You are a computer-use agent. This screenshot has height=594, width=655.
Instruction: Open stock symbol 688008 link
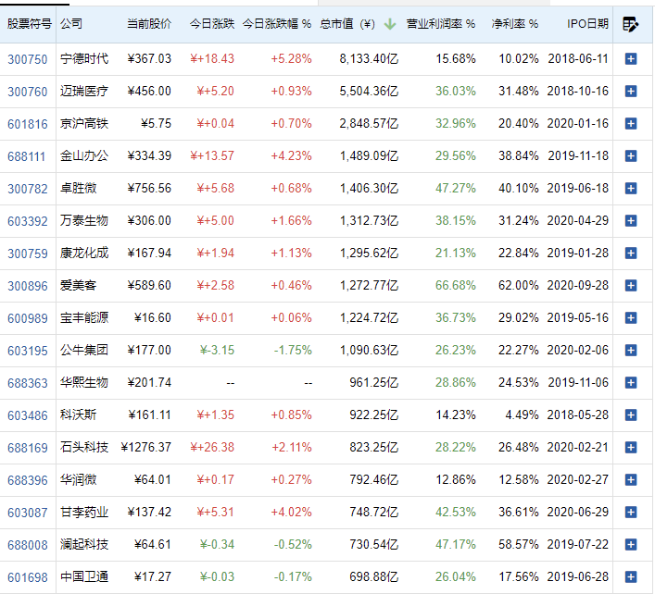[x=28, y=545]
